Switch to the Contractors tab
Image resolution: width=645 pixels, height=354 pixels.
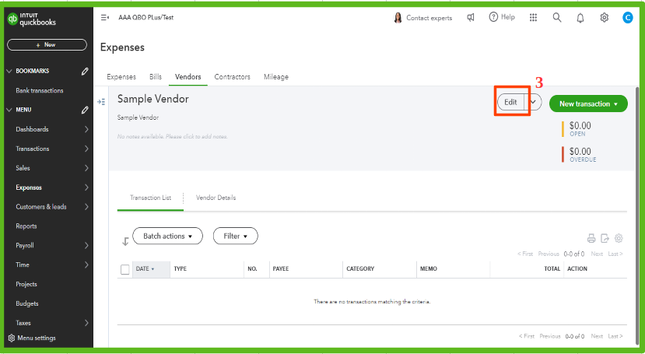pos(233,77)
